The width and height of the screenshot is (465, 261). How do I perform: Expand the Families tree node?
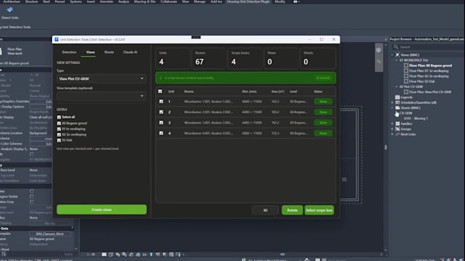click(x=392, y=123)
